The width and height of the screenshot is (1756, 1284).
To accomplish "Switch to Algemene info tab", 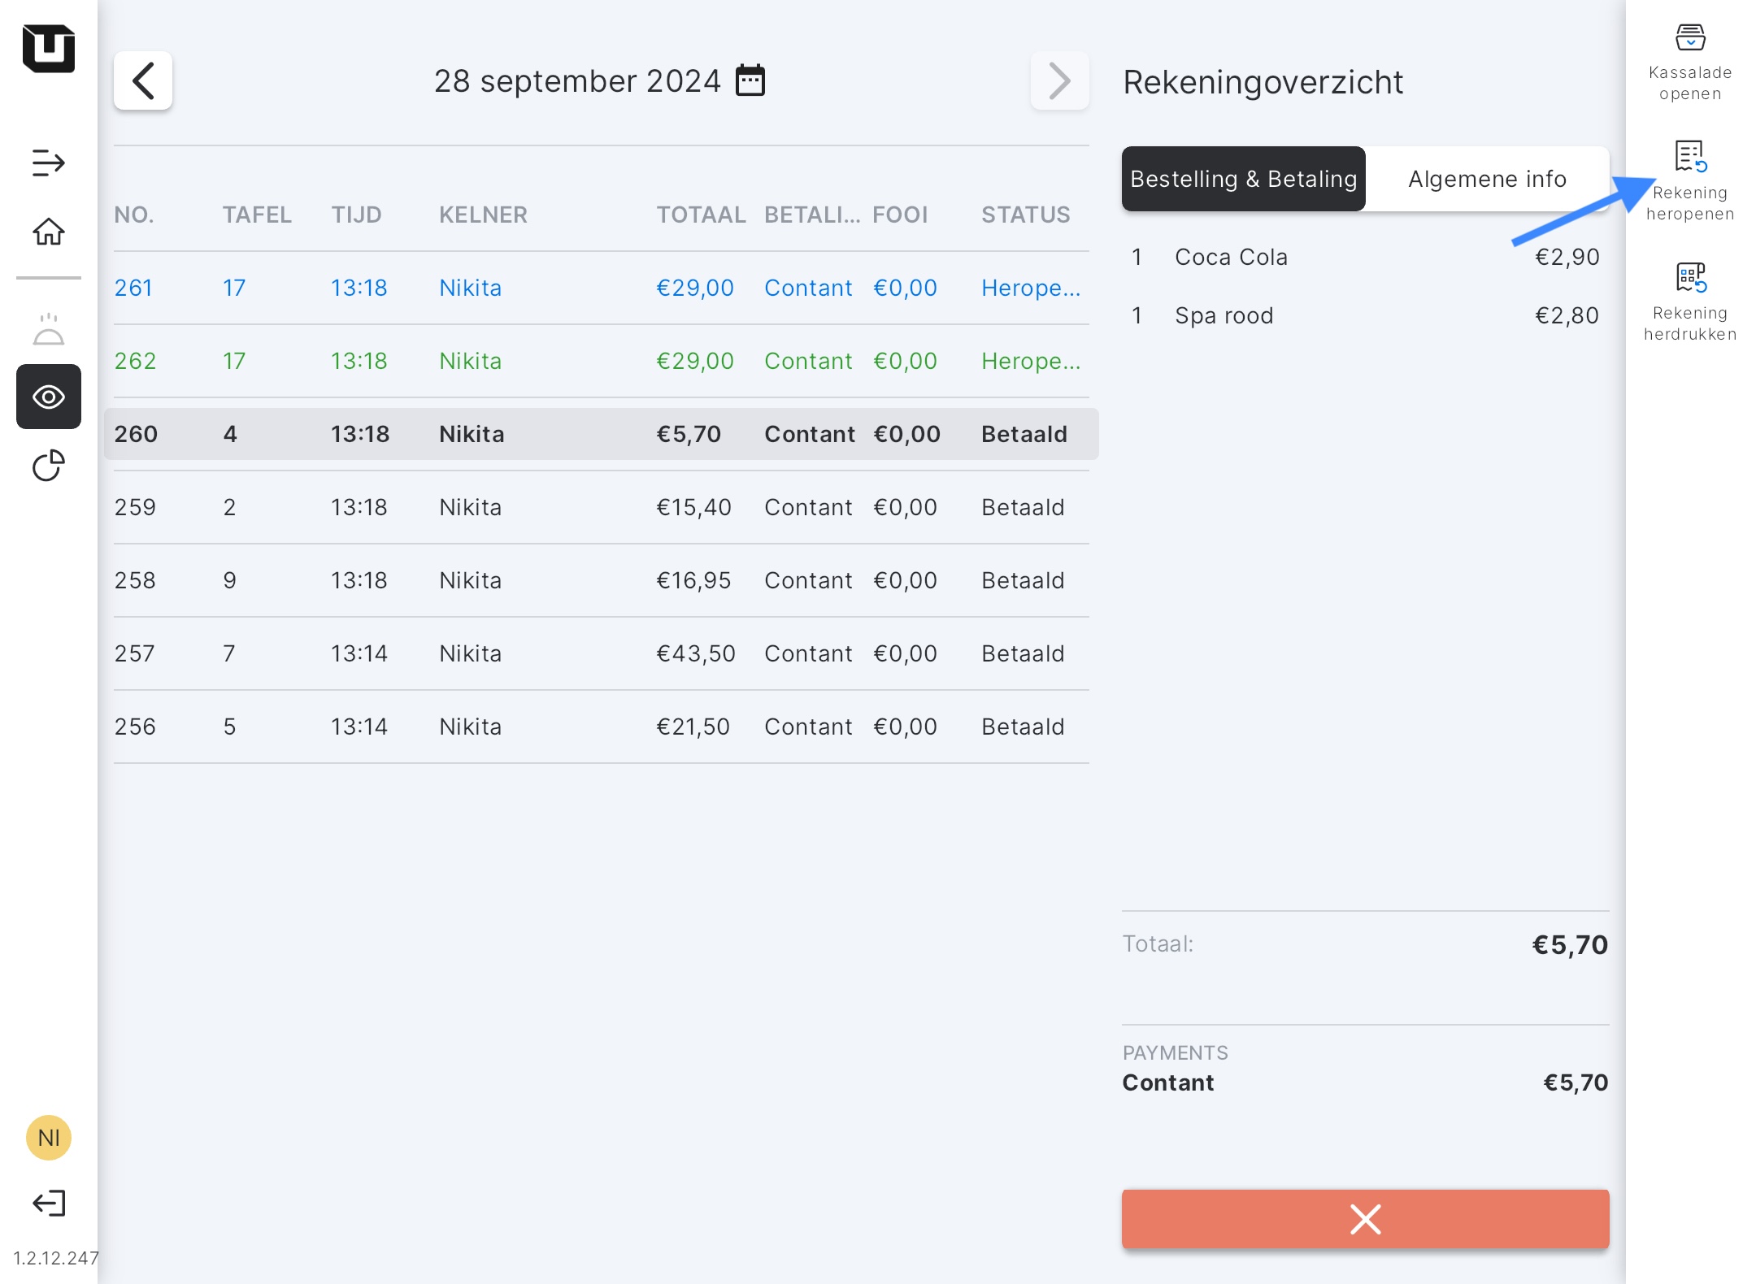I will click(1486, 179).
